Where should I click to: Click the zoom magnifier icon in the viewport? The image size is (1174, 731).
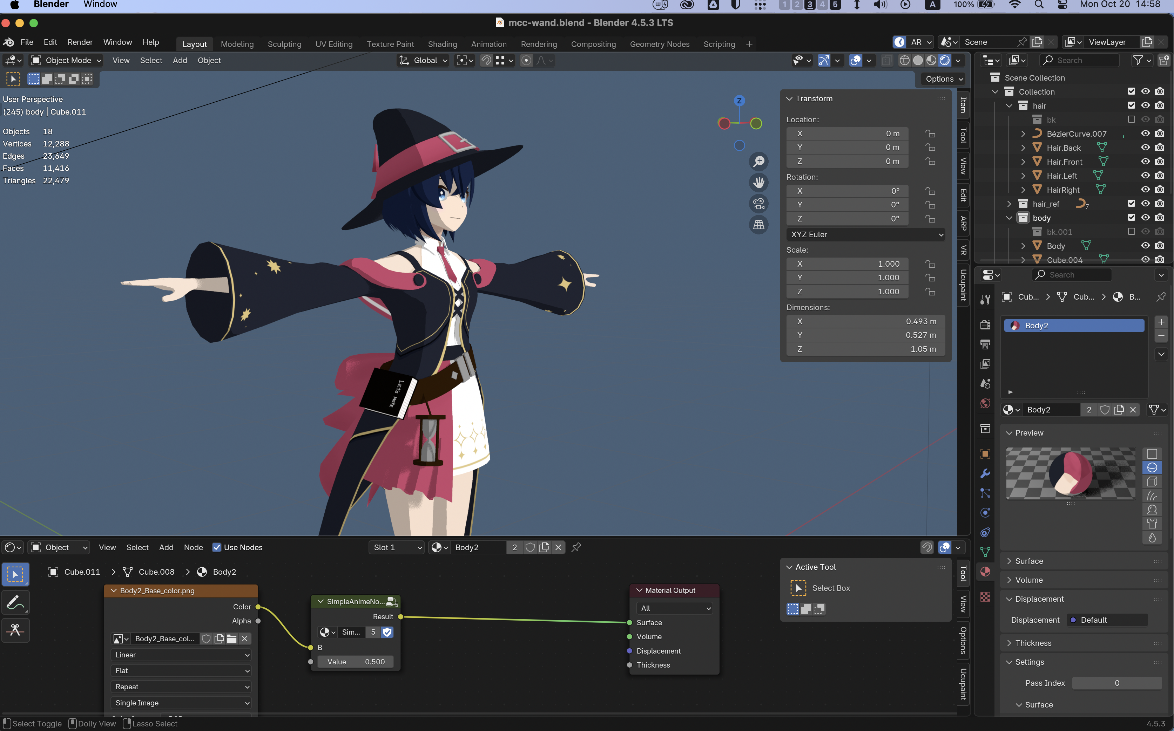click(759, 161)
